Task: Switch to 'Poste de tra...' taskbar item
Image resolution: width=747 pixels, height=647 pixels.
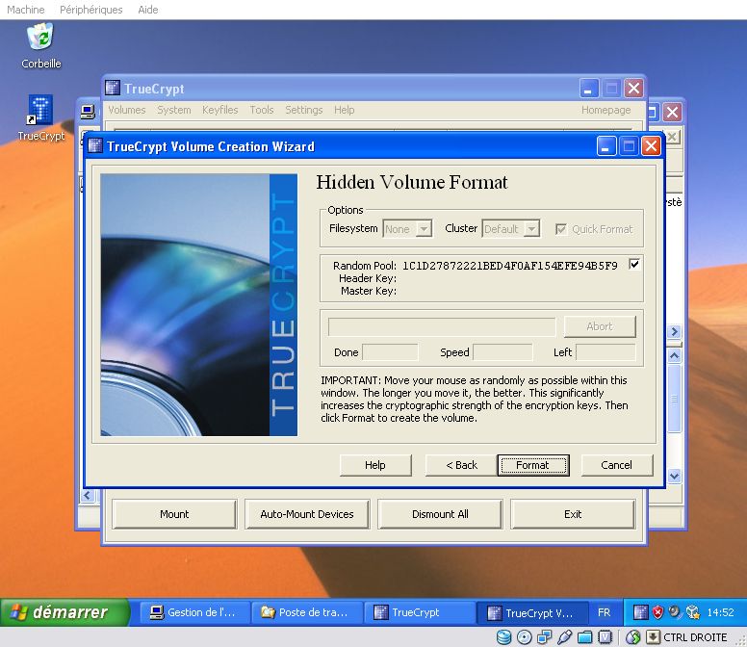Action: 307,612
